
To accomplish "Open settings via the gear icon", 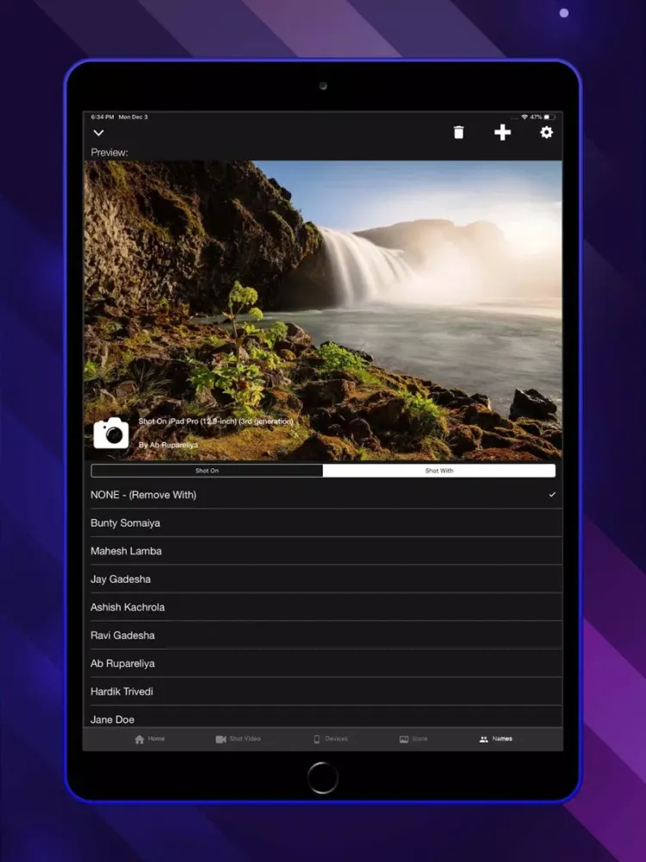I will click(x=546, y=133).
